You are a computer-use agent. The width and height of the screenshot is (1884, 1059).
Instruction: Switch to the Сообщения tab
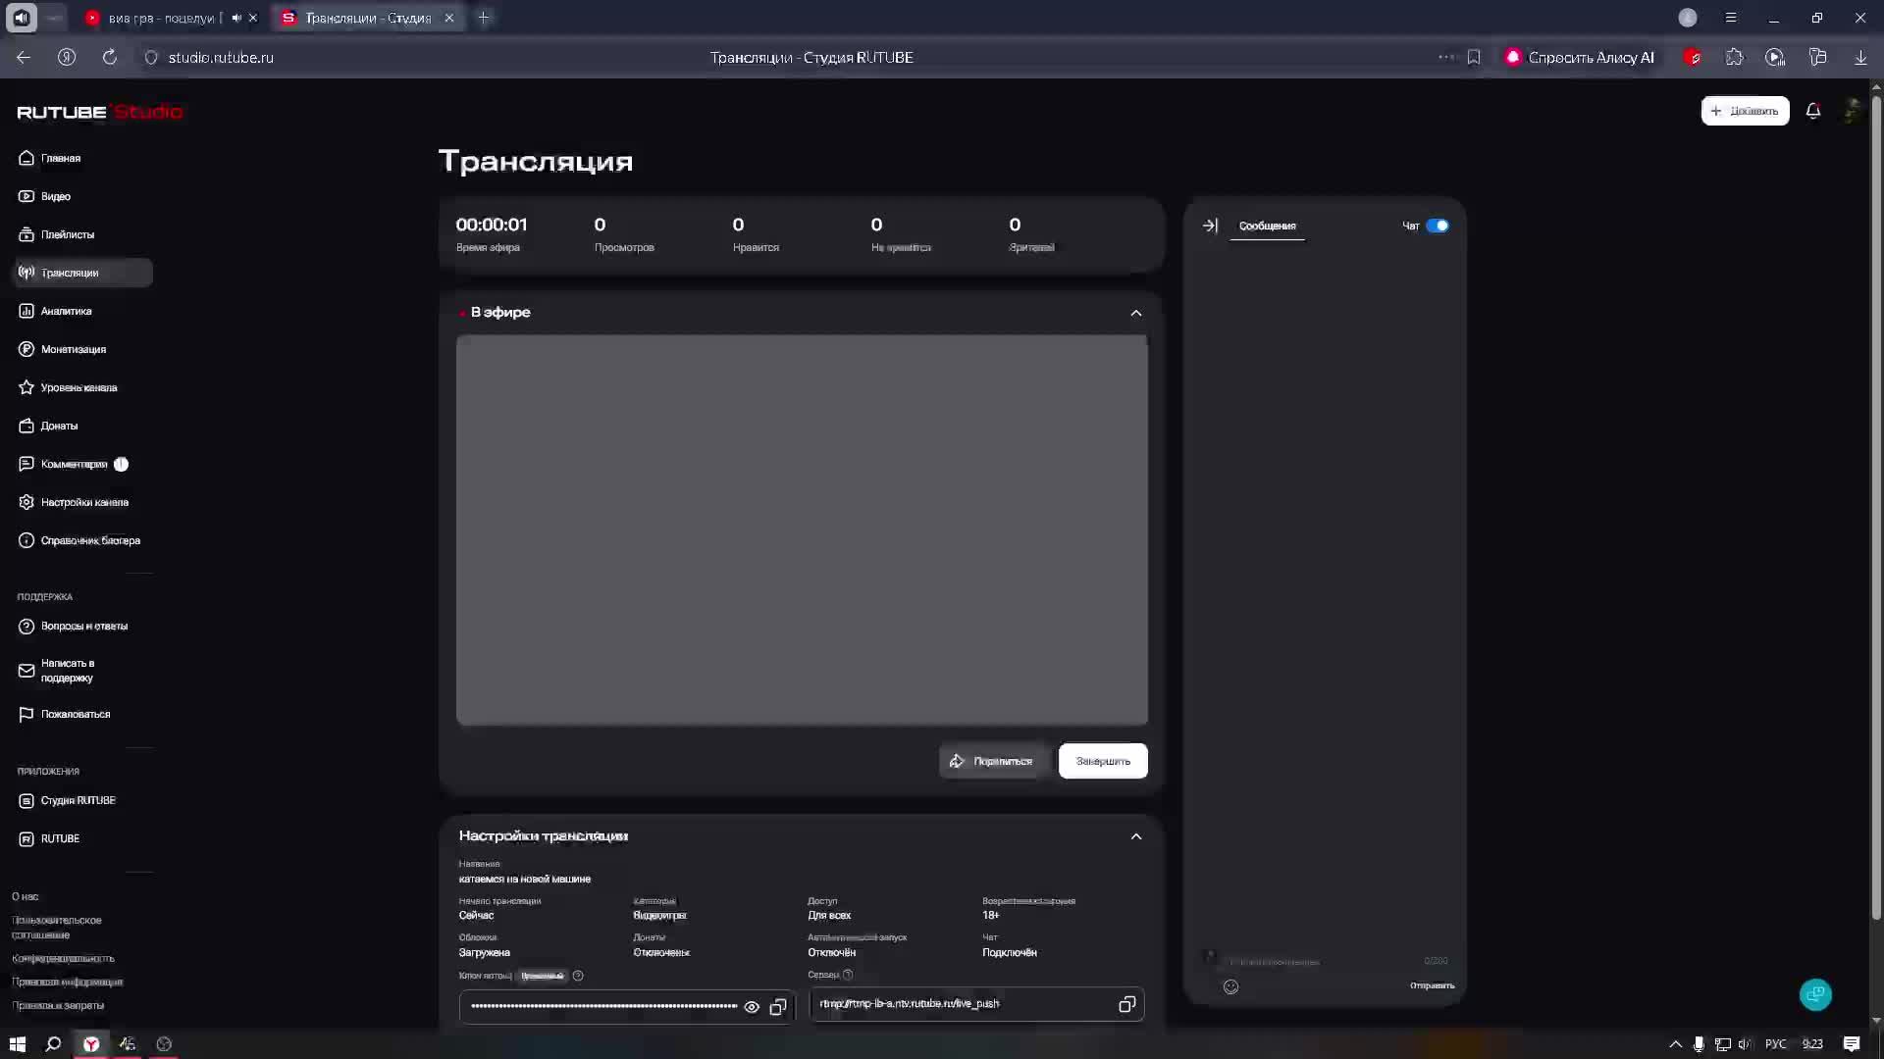1267,226
